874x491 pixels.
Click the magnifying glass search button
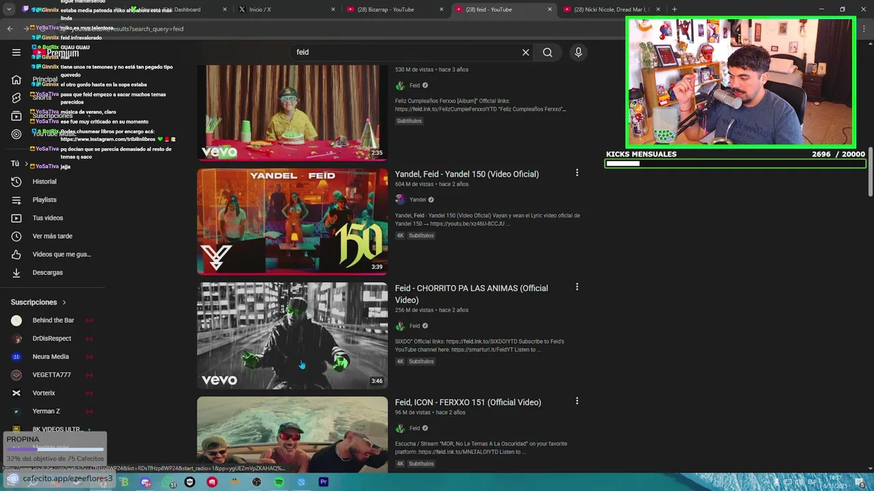tap(548, 53)
